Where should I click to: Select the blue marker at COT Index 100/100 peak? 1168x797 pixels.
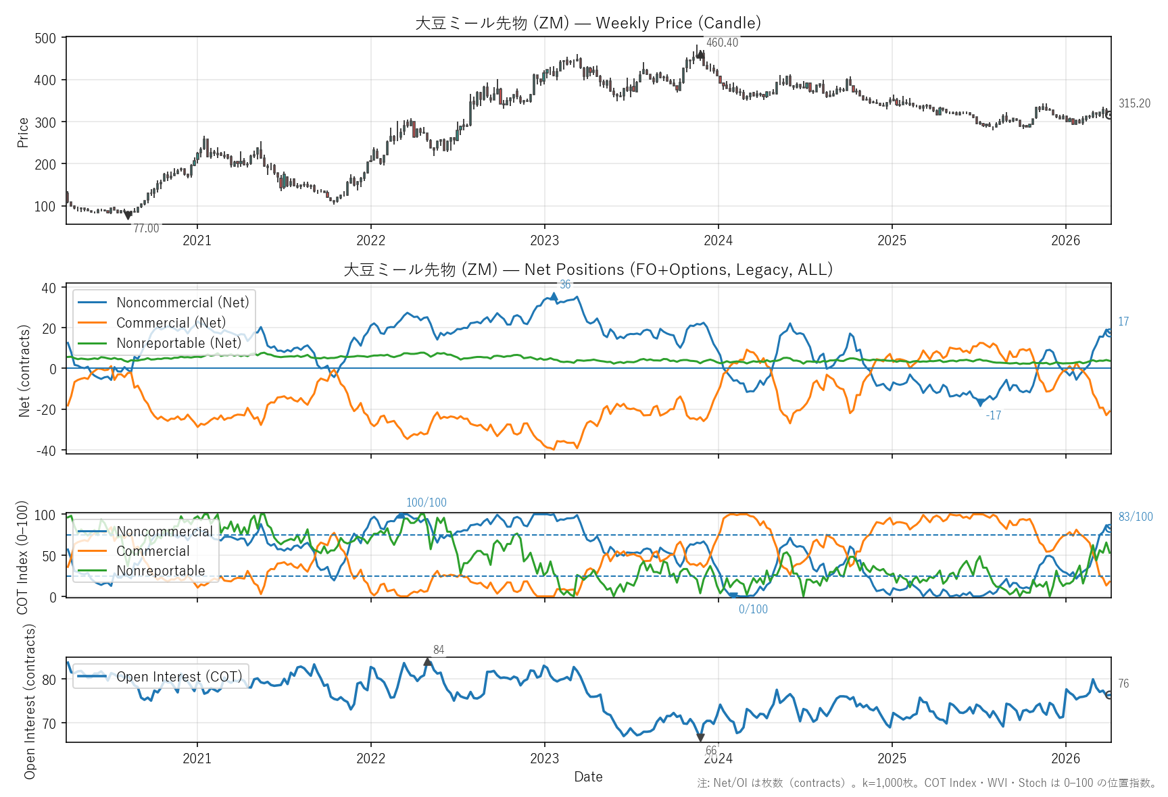coord(401,515)
